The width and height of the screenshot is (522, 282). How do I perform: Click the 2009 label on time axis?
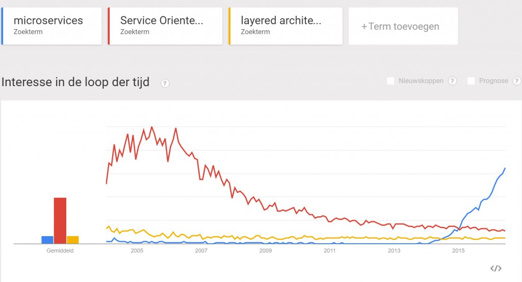click(x=265, y=251)
